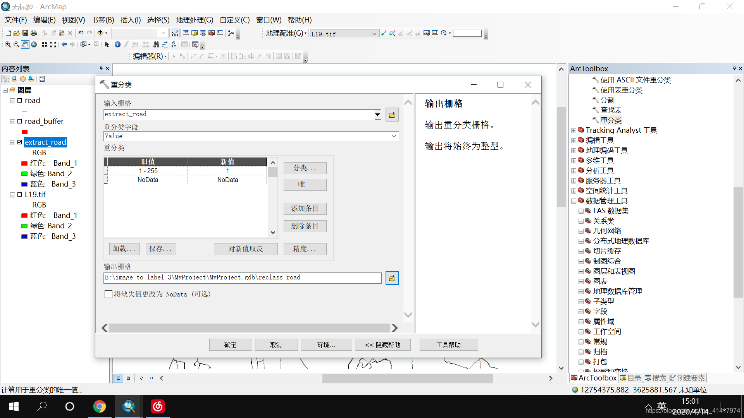Click the Add Data plus icon
744x418 pixels.
pos(100,33)
